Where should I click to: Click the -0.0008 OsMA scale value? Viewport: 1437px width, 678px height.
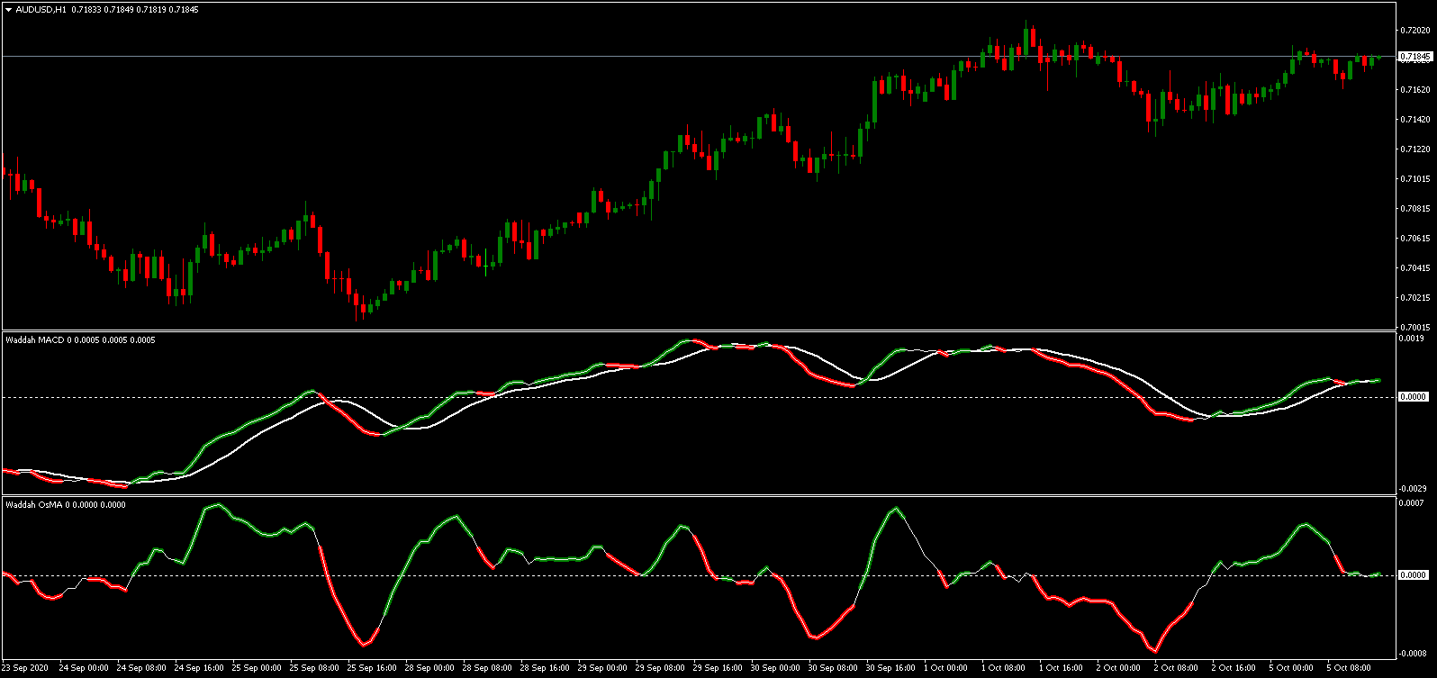[x=1413, y=654]
